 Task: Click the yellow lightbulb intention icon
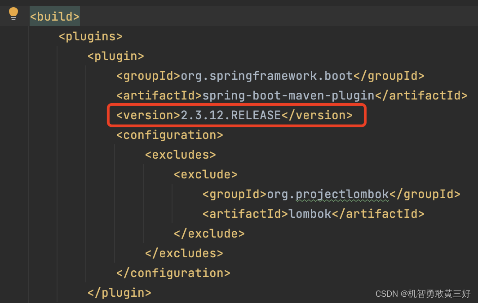point(13,13)
